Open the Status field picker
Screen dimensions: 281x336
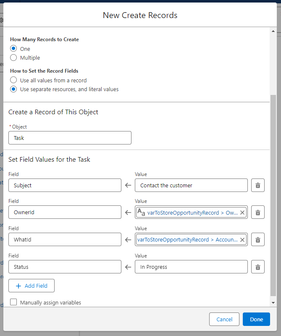[x=65, y=267]
